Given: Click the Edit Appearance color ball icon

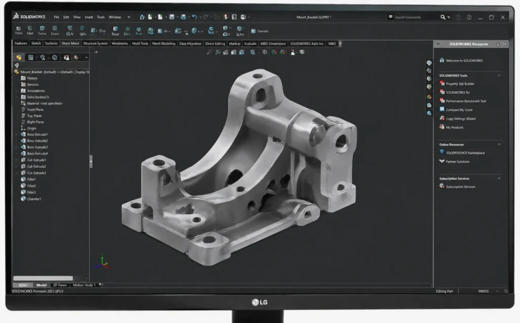Looking at the screenshot, I should point(274,52).
